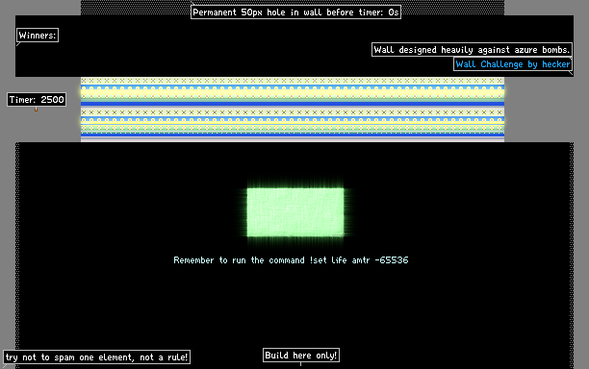Viewport: 589px width, 369px height.
Task: Click the lavender bottom stripe of wall
Action: pyautogui.click(x=293, y=139)
